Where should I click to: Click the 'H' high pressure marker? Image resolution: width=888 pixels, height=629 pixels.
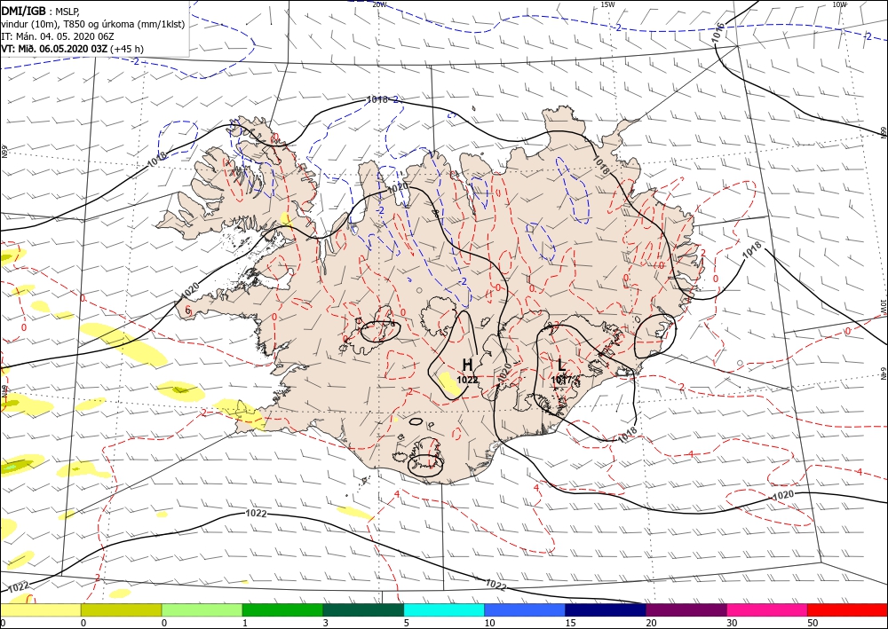467,365
